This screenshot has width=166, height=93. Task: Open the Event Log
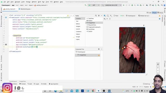(x=146, y=84)
